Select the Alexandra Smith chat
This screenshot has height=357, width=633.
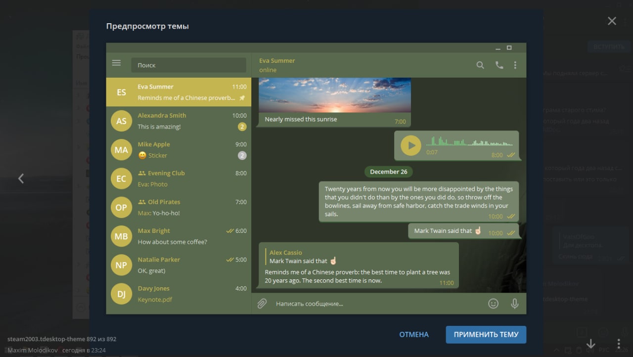179,121
